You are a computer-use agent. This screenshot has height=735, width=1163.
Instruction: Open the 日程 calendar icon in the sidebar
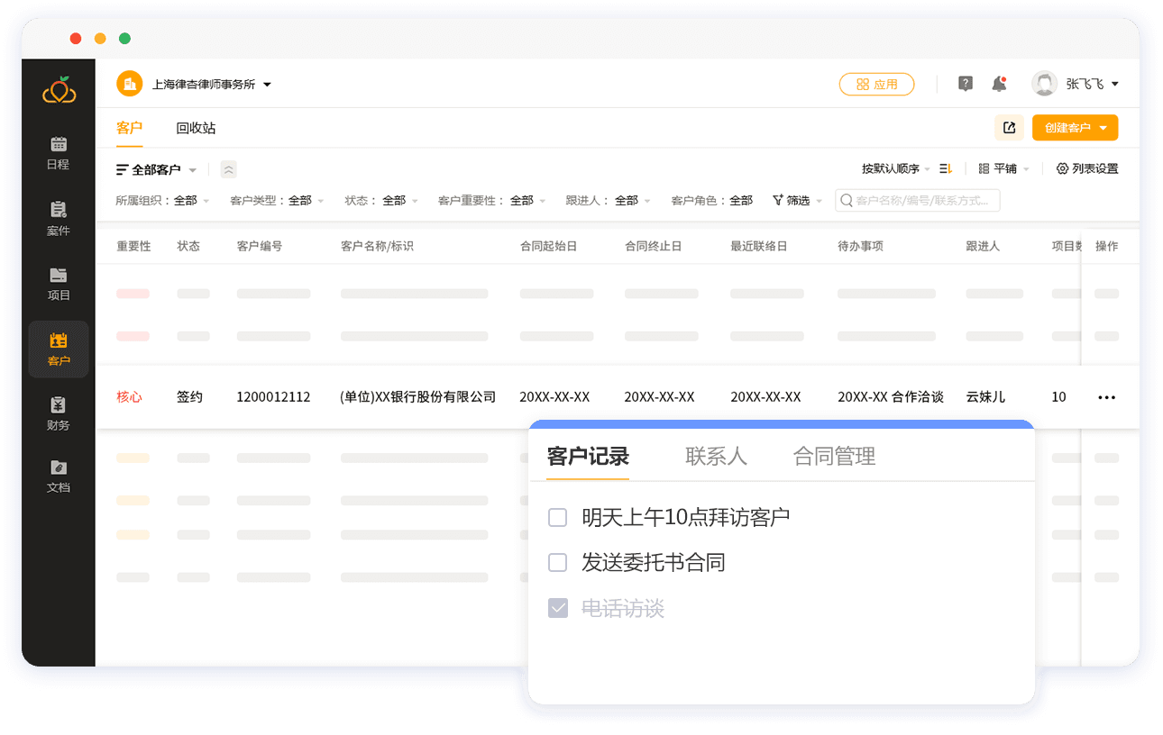coord(59,143)
